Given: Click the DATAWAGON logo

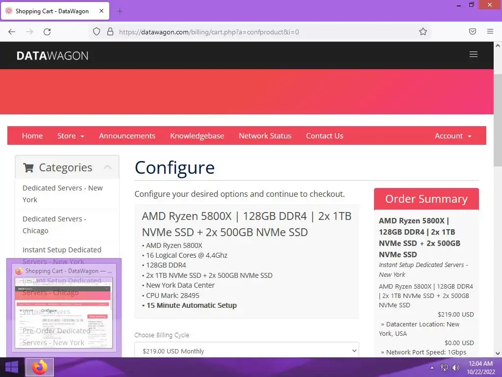Looking at the screenshot, I should pyautogui.click(x=52, y=56).
